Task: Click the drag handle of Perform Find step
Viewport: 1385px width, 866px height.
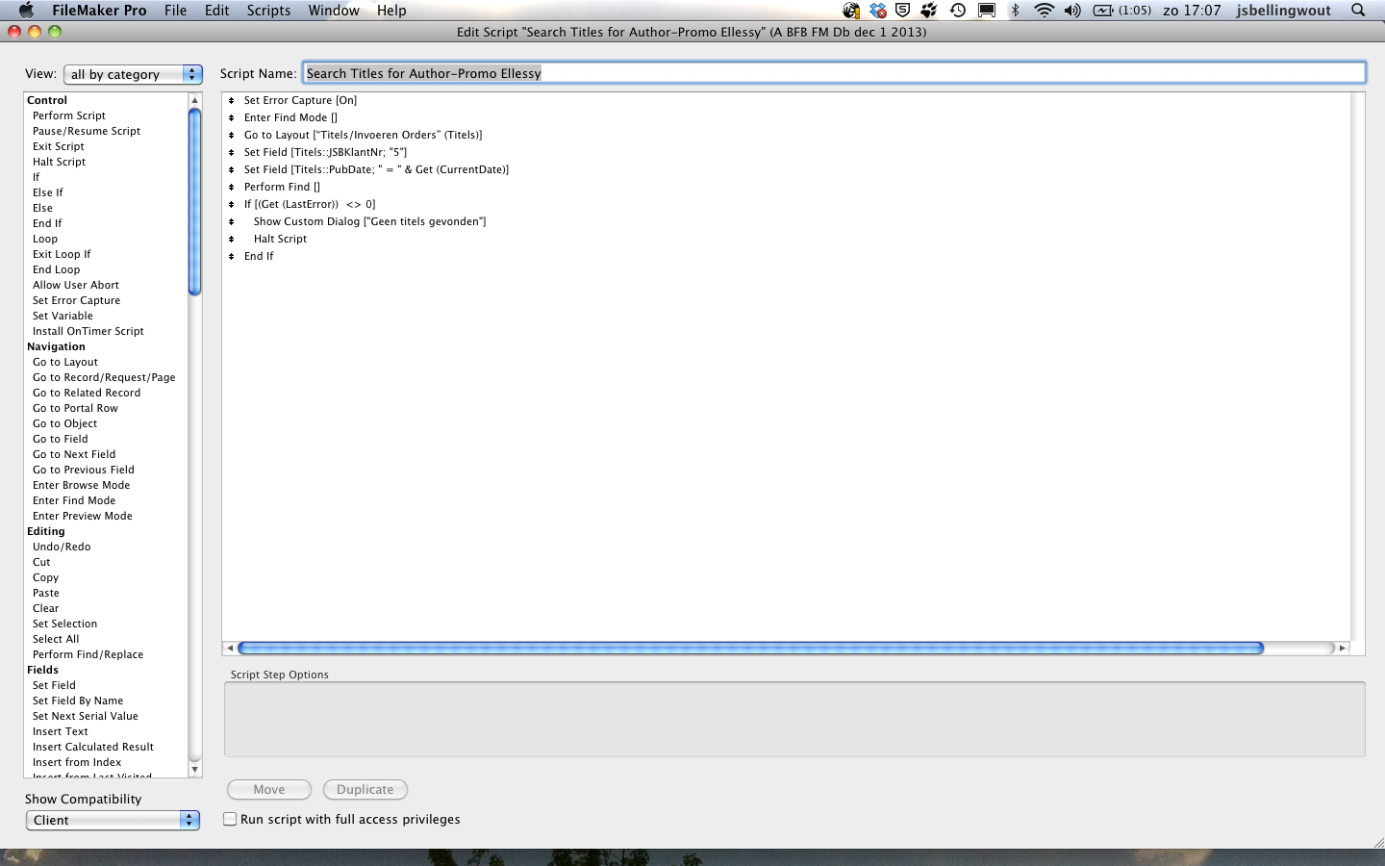Action: pyautogui.click(x=231, y=187)
